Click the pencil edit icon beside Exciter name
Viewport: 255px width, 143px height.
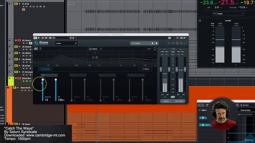[75, 43]
